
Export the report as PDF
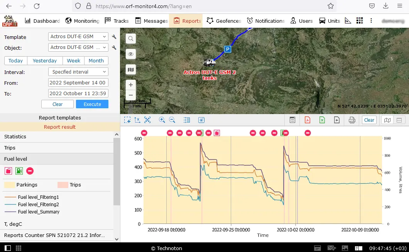(x=308, y=120)
